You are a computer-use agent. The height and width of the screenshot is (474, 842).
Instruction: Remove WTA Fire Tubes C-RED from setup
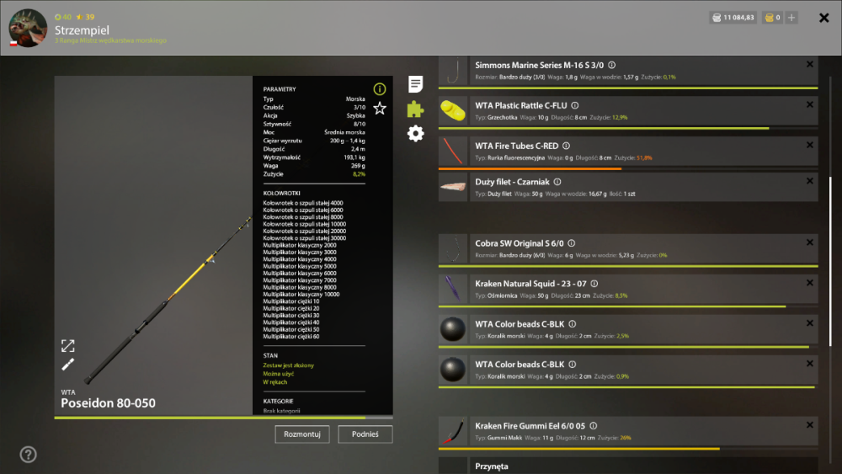tap(809, 145)
